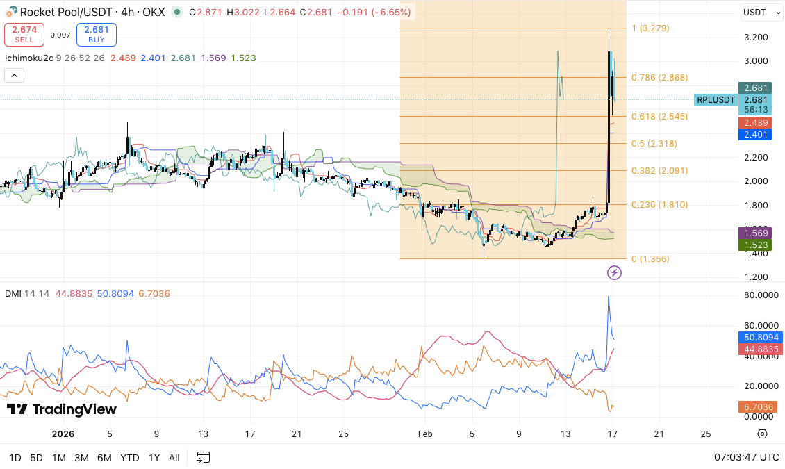
Task: Click the RPLUSDT label on the price scale
Action: click(x=716, y=100)
